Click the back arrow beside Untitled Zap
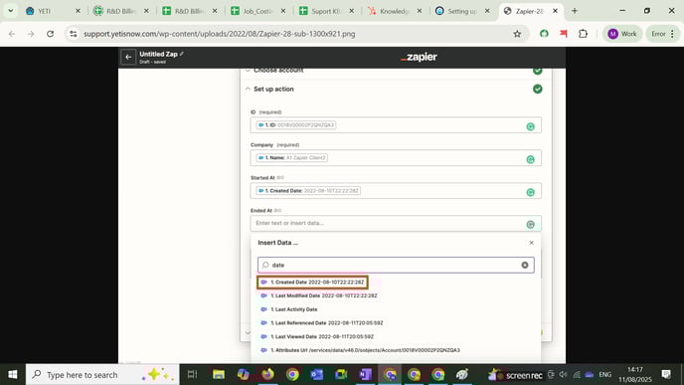The height and width of the screenshot is (385, 684). [x=128, y=57]
